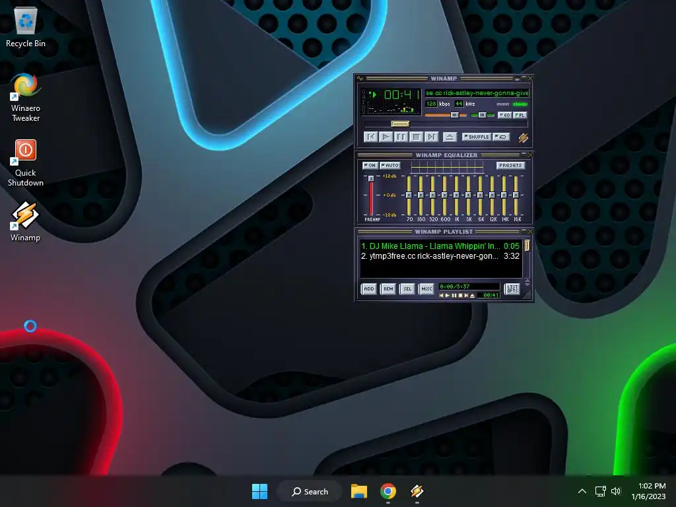
Task: Open the Winamp main menu icon in title bar
Action: (x=360, y=79)
